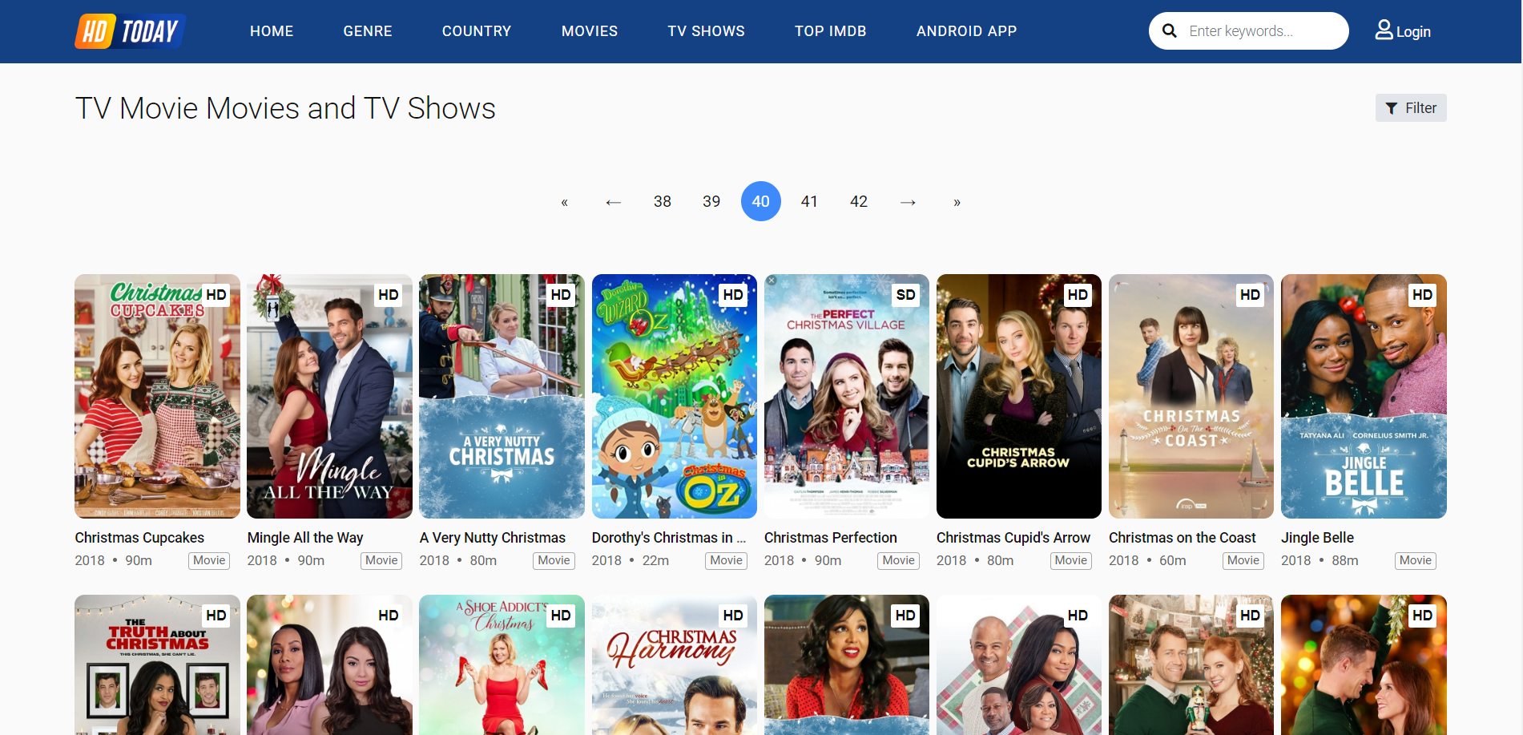
Task: Go to next page right arrow
Action: click(x=907, y=202)
